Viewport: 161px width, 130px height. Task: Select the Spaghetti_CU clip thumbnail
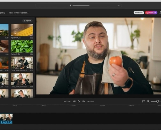pyautogui.click(x=22, y=30)
